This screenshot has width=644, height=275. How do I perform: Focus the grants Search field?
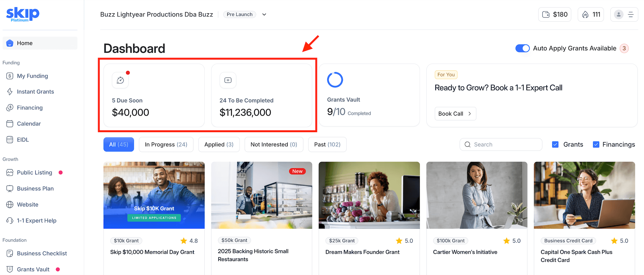pyautogui.click(x=501, y=144)
